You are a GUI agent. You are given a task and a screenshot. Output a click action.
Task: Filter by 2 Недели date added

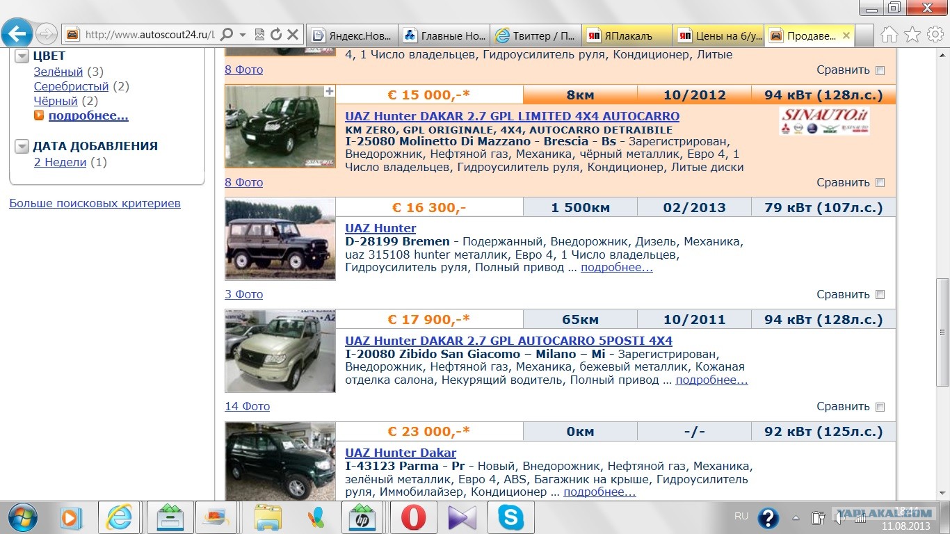(61, 162)
